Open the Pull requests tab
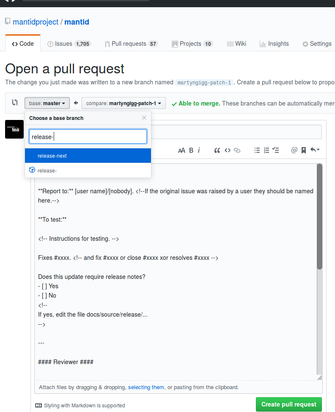Screen dimensions: 335x412 (x=131, y=44)
